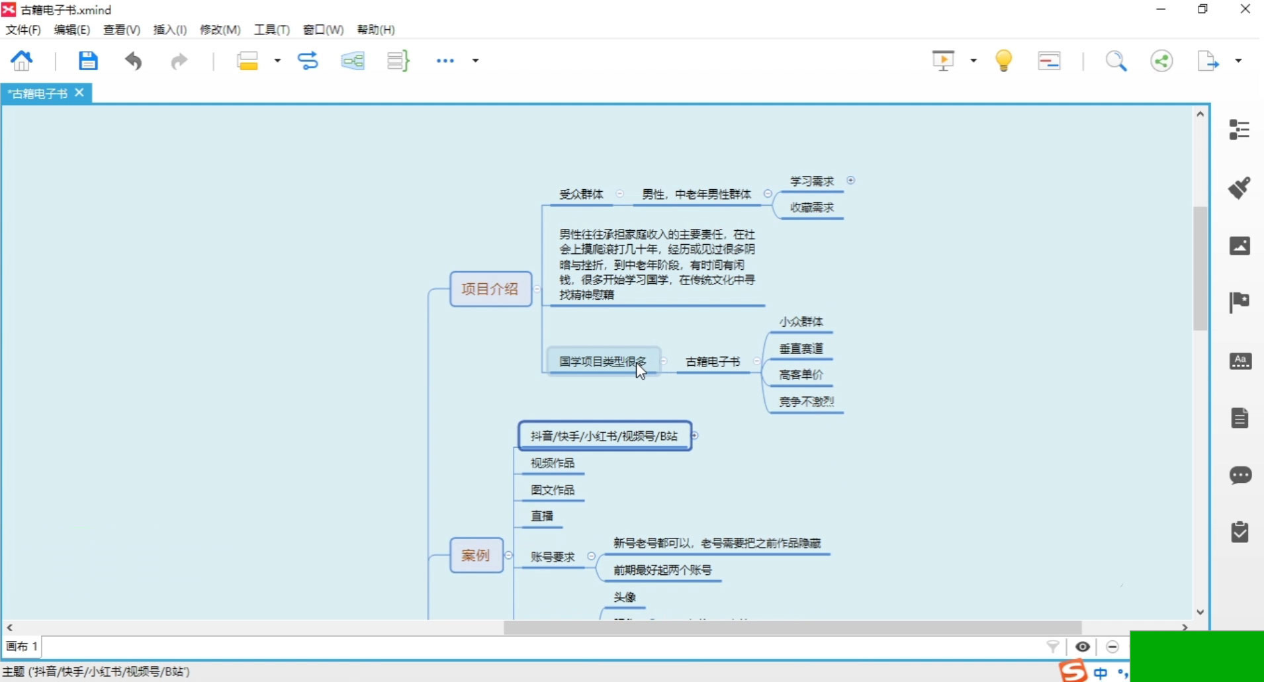Image resolution: width=1264 pixels, height=682 pixels.
Task: Open the Gantt chart view icon
Action: [1050, 61]
